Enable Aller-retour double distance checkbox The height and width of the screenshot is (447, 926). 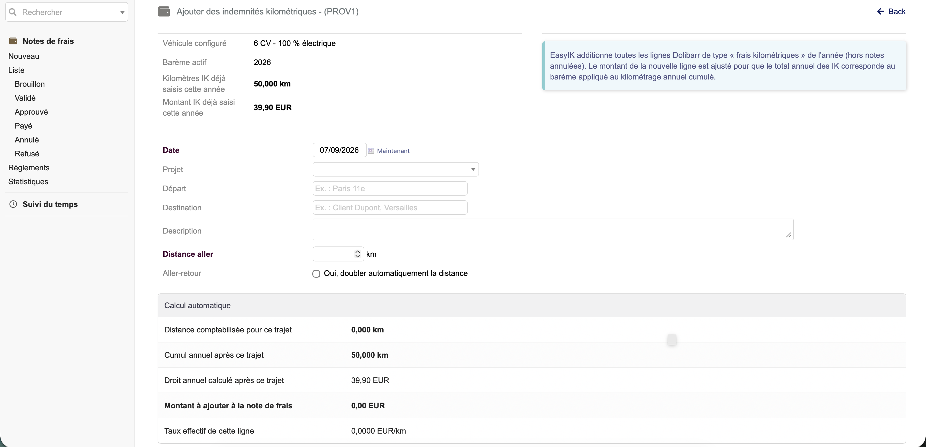pos(316,274)
